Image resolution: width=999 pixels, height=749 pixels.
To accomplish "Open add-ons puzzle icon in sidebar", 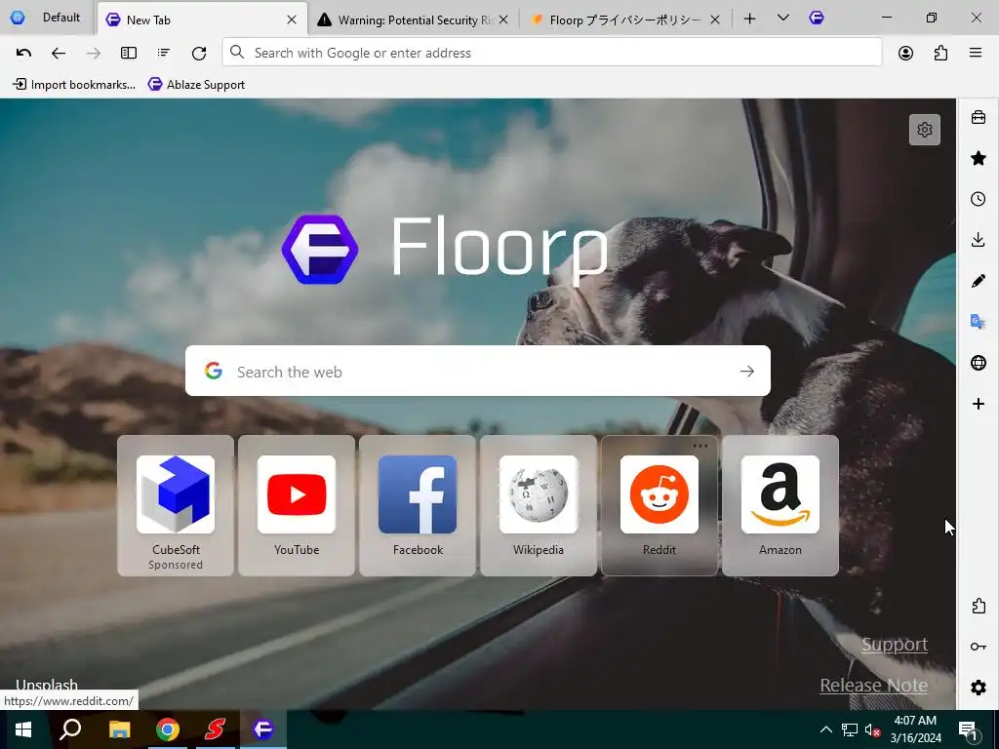I will click(979, 606).
